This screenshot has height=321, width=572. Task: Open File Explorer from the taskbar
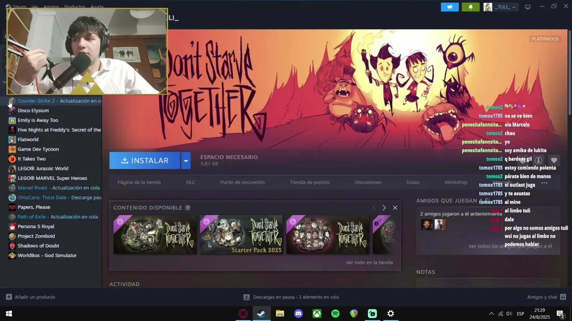tap(280, 314)
